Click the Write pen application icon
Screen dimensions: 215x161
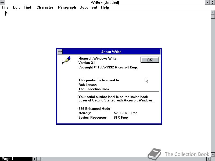[x=66, y=60]
